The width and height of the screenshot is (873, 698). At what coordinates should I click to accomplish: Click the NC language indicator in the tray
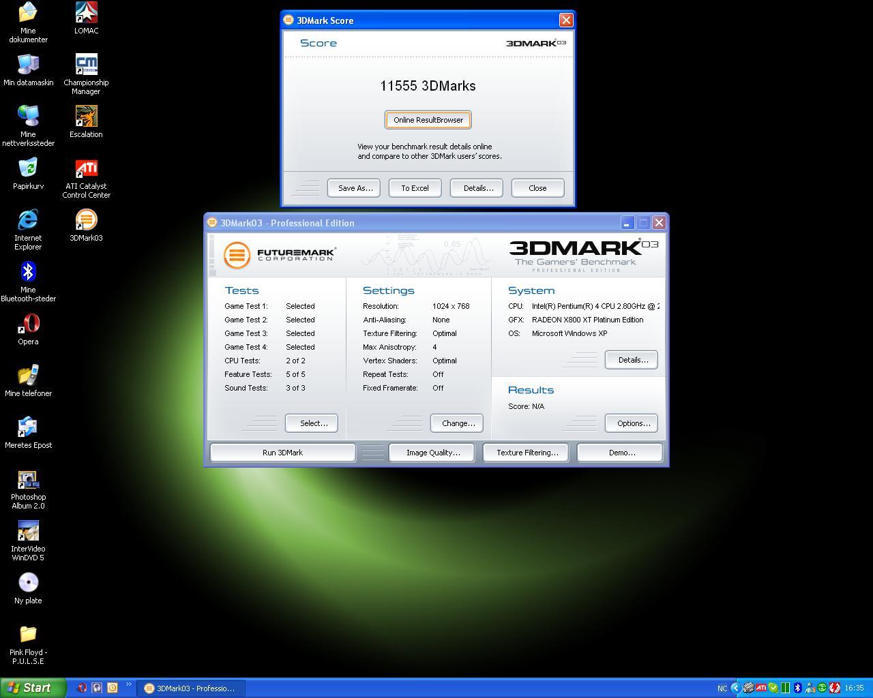(x=722, y=688)
